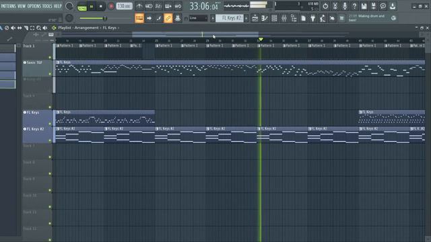Open the Browser panel icon

[294, 18]
